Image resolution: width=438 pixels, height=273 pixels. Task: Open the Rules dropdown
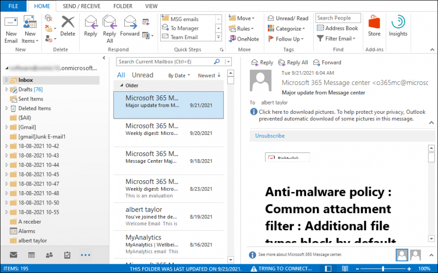(x=241, y=29)
